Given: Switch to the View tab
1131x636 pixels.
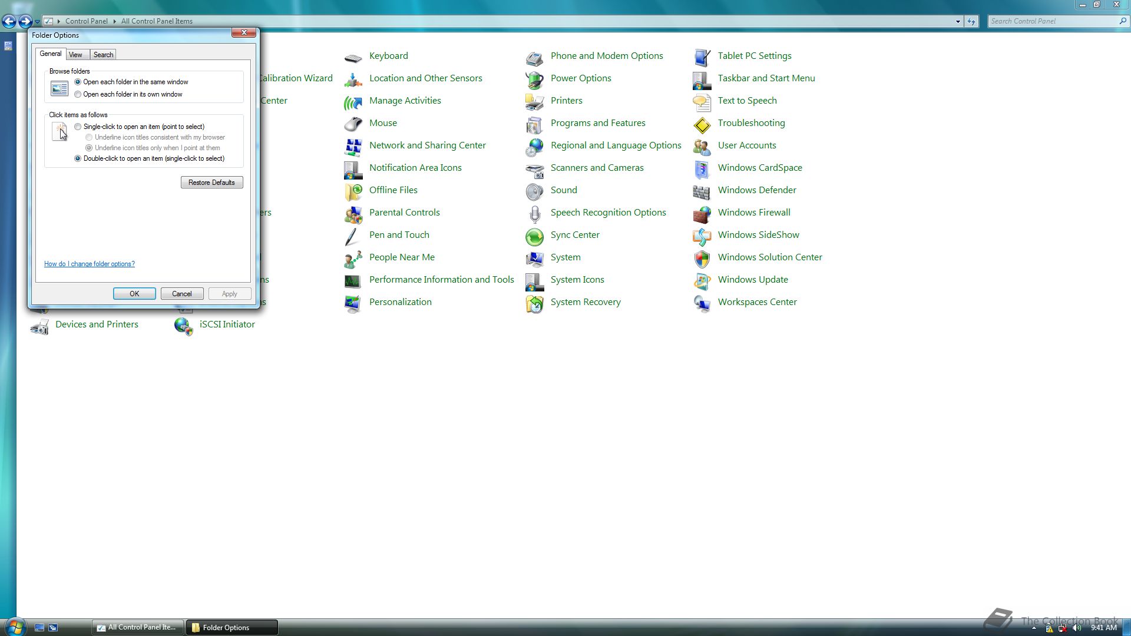Looking at the screenshot, I should click(75, 55).
